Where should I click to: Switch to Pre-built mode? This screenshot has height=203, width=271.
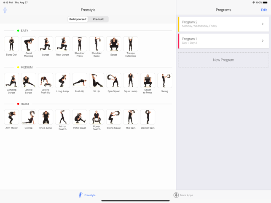coord(98,19)
